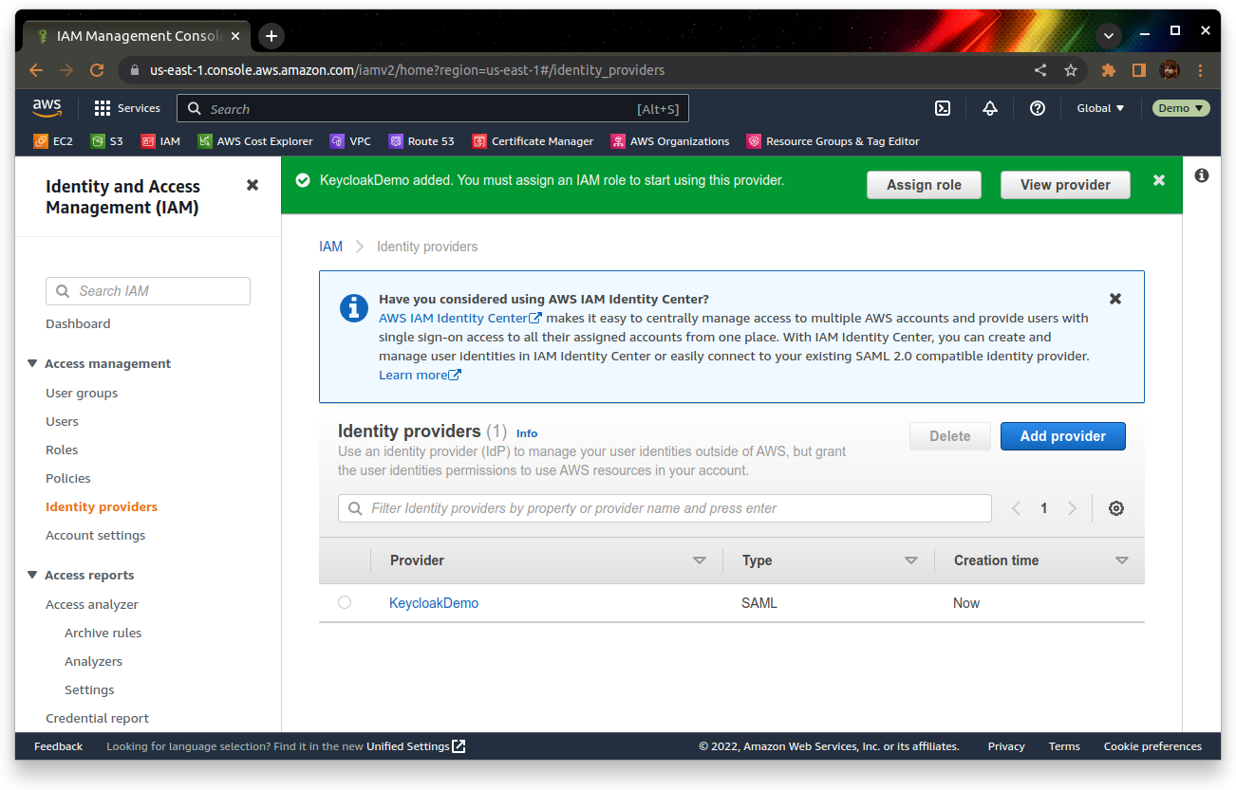
Task: Close the IAM navigation sidebar
Action: pos(253,185)
